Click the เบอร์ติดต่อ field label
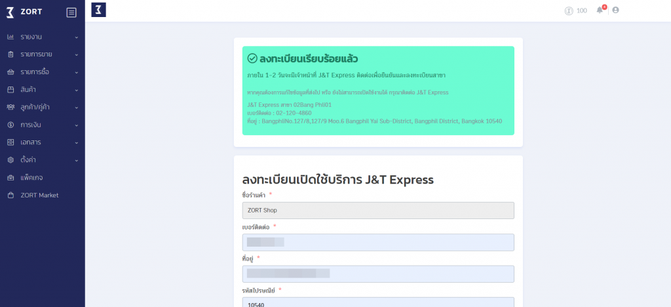The height and width of the screenshot is (307, 671). pyautogui.click(x=256, y=227)
